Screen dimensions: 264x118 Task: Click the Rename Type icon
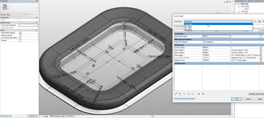click(259, 22)
